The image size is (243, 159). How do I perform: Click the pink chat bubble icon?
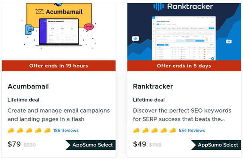pos(89,27)
